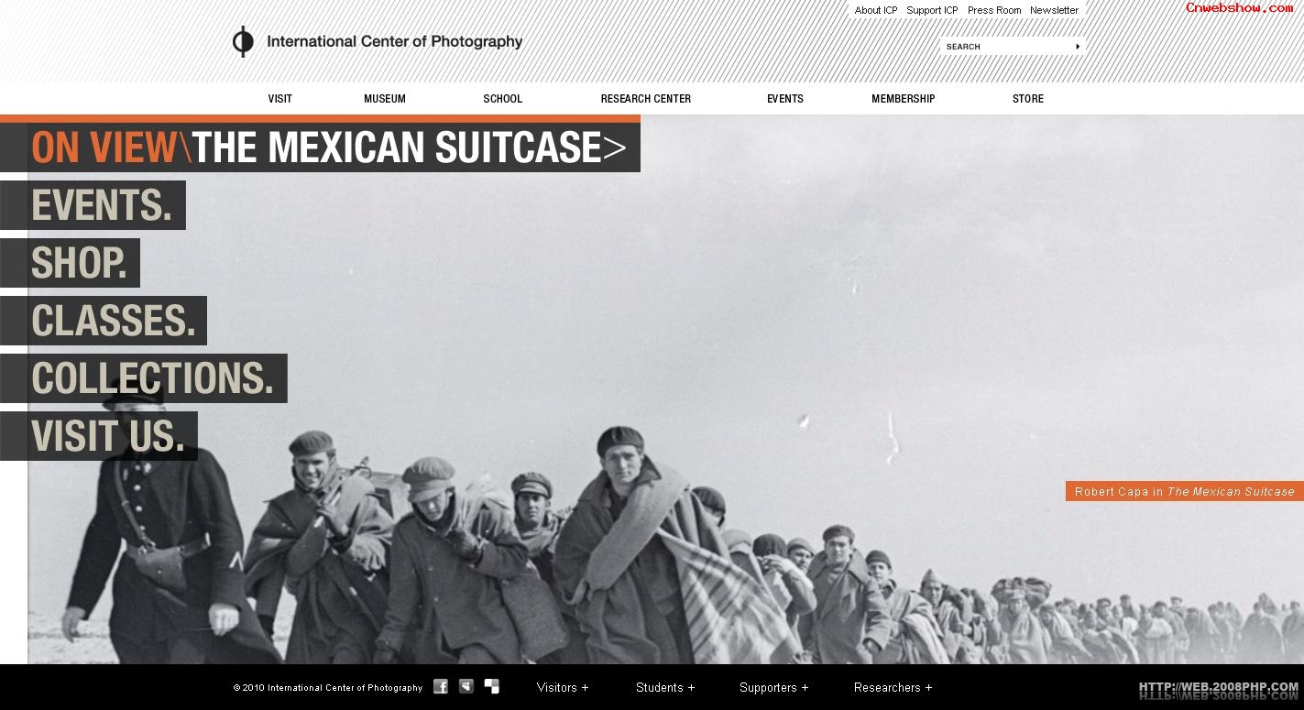Image resolution: width=1304 pixels, height=710 pixels.
Task: Click the search submit arrow
Action: 1078,46
